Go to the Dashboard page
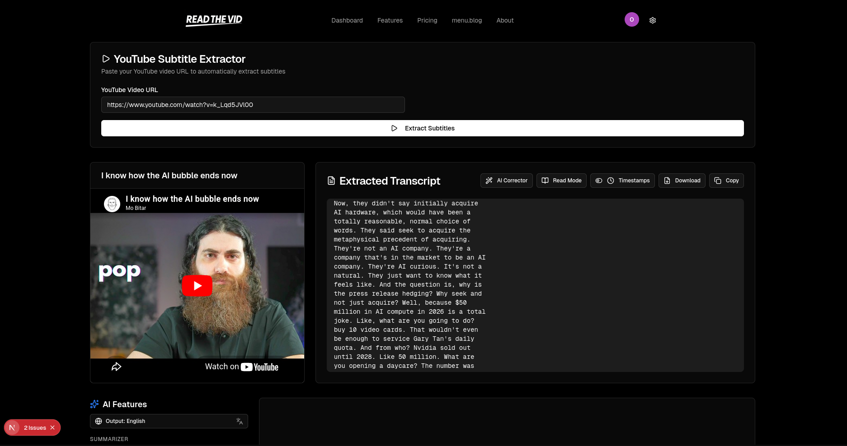This screenshot has height=446, width=847. 347,20
